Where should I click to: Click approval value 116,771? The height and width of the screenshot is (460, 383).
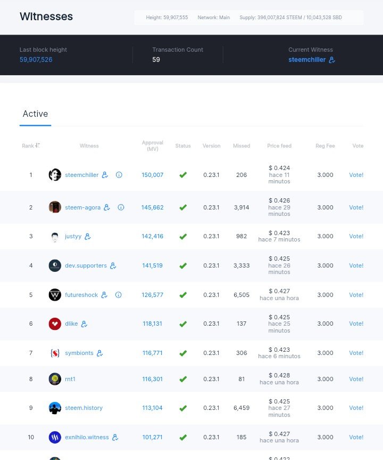tap(152, 353)
